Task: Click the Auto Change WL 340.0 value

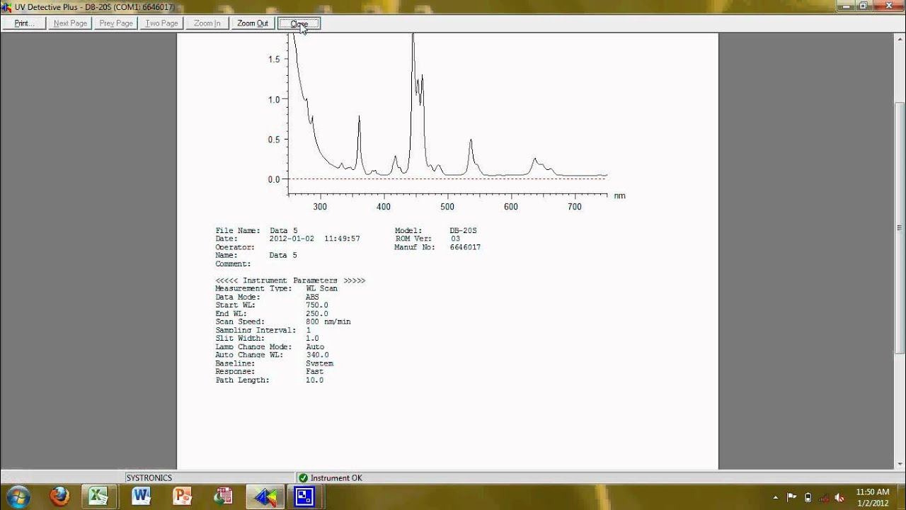Action: [x=317, y=355]
